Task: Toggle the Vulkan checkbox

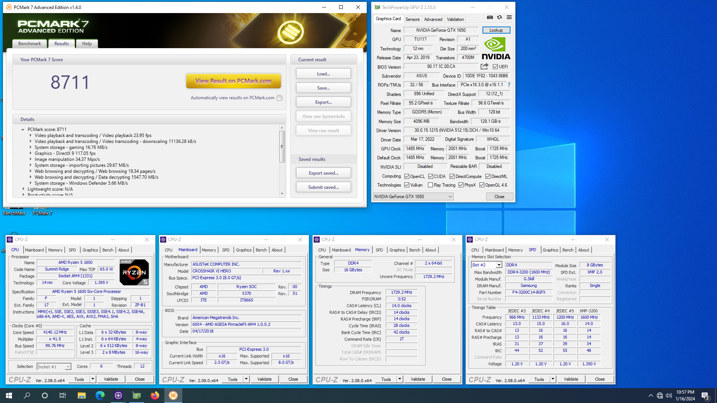Action: (407, 185)
